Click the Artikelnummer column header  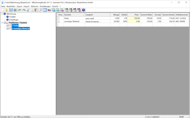[182, 15]
